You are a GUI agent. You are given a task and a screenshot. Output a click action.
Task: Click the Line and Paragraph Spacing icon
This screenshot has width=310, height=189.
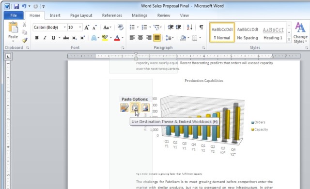(x=169, y=38)
